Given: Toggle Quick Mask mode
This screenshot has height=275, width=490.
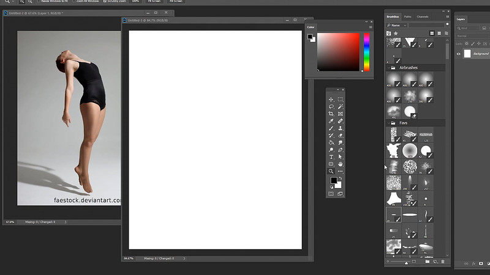Looking at the screenshot, I should point(331,194).
